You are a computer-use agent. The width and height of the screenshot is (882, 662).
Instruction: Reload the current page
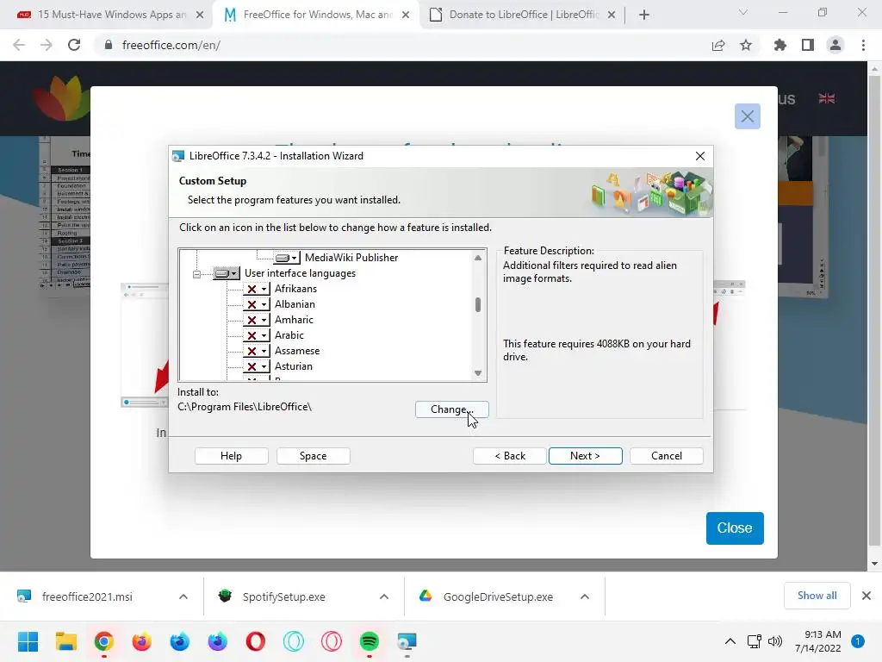74,45
